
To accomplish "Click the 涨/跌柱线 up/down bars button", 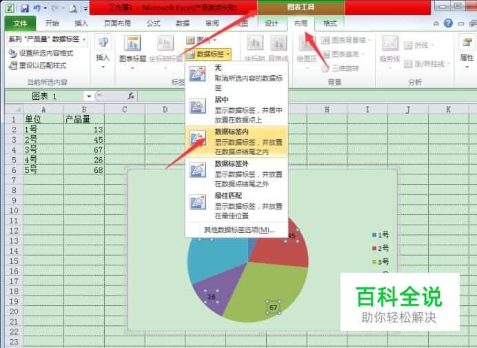I will pyautogui.click(x=426, y=63).
